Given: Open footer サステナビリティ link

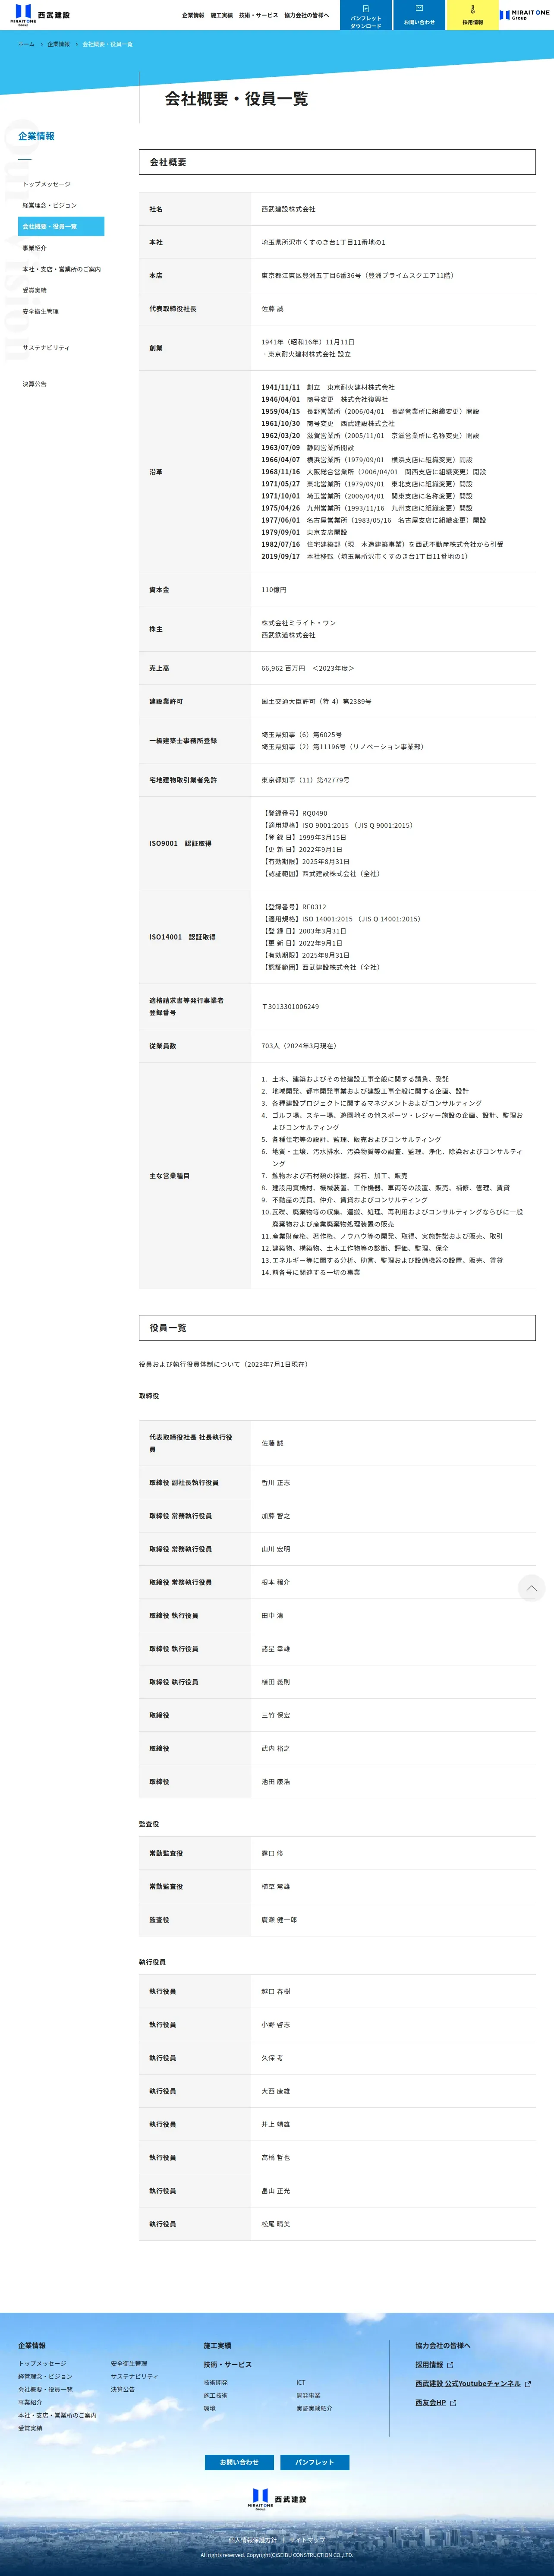Looking at the screenshot, I should 134,2376.
